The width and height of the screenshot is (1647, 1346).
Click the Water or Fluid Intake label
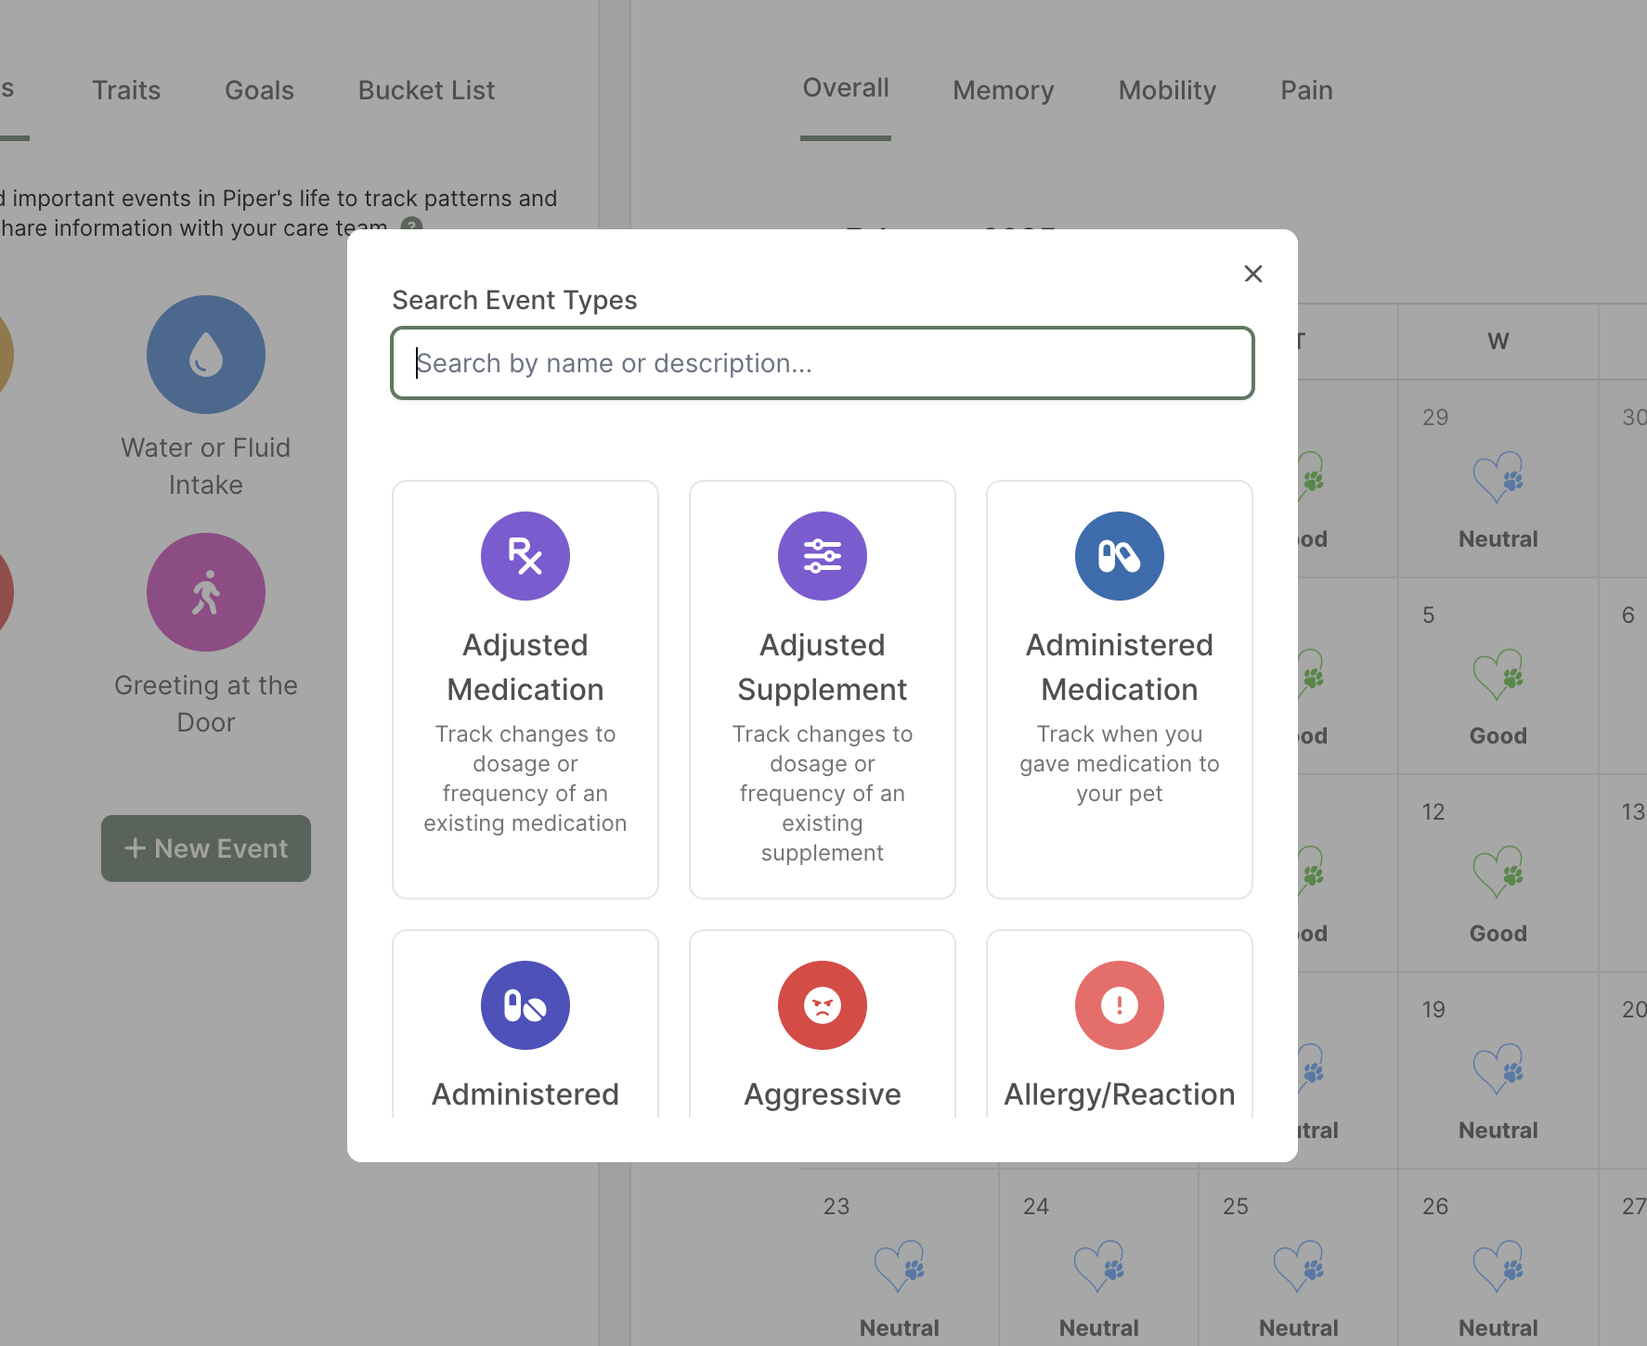(206, 466)
